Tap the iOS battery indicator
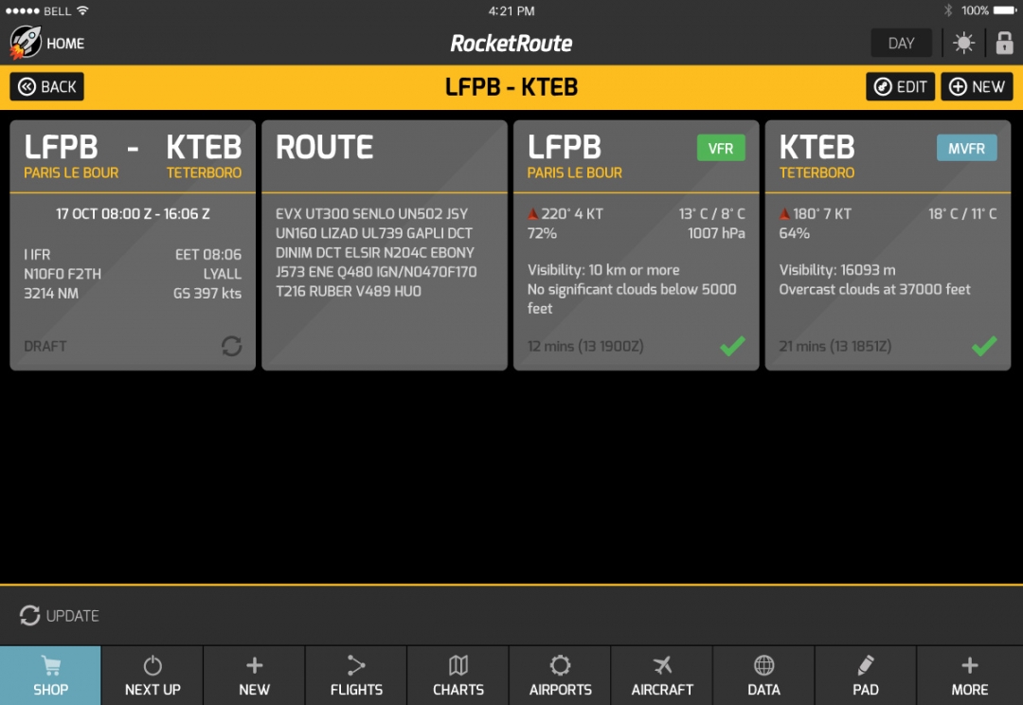The image size is (1023, 705). coord(1005,10)
